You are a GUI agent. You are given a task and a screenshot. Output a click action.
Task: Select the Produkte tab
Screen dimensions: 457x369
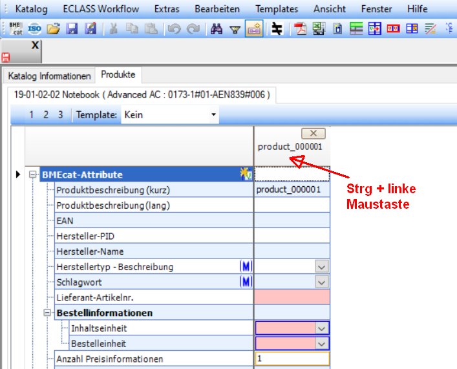click(x=118, y=75)
